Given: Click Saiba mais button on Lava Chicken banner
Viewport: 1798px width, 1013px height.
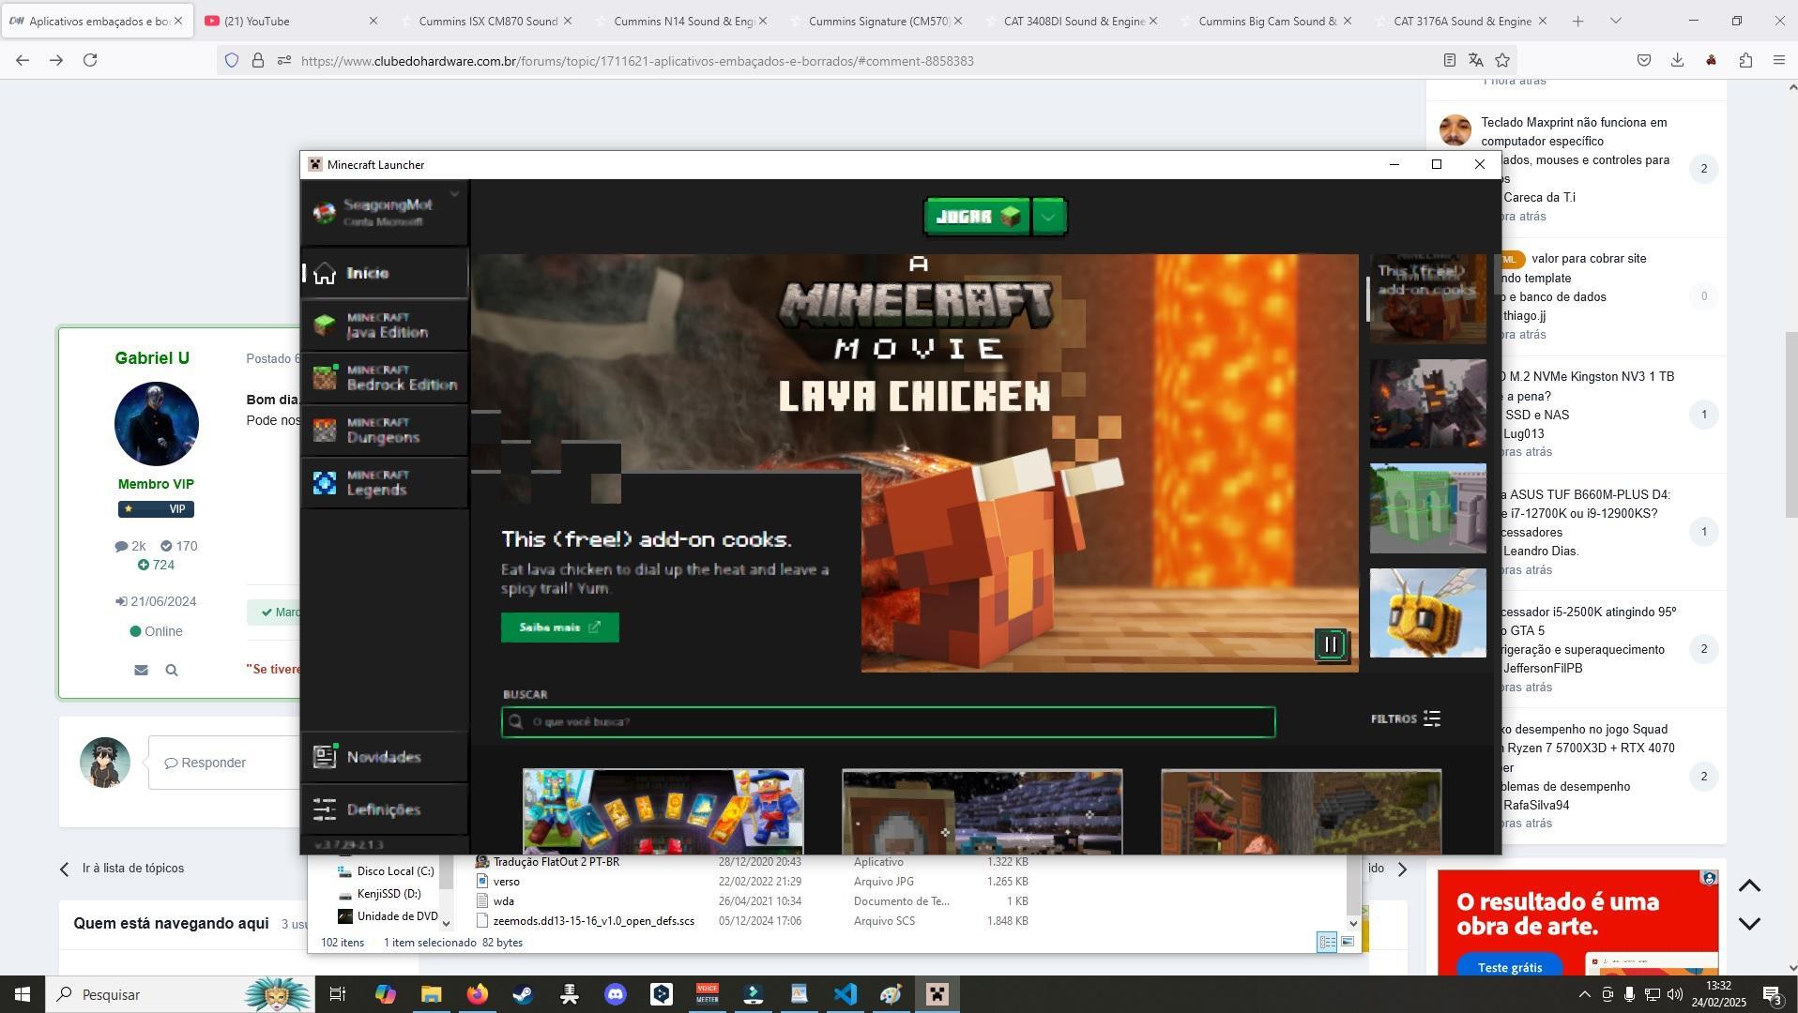Looking at the screenshot, I should point(559,627).
